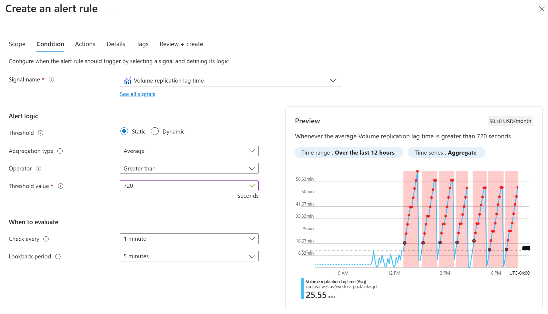
Task: Click the Time range 12 hours pill
Action: tap(348, 153)
